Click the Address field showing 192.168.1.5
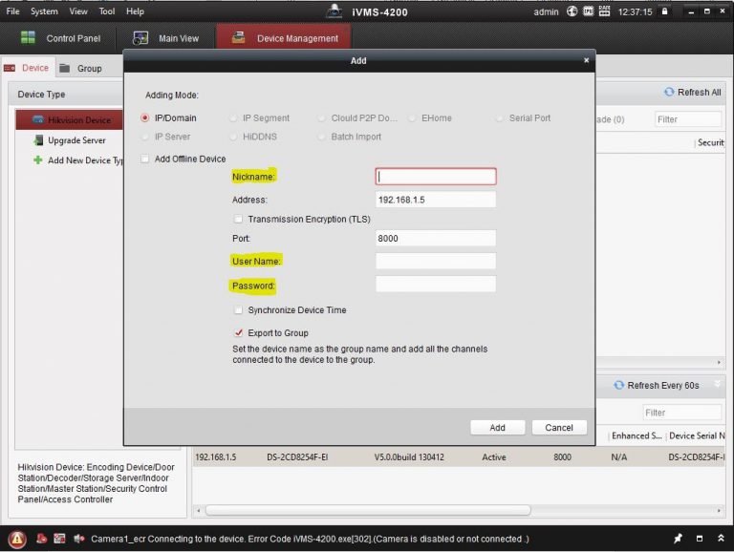Image resolution: width=734 pixels, height=552 pixels. [436, 200]
